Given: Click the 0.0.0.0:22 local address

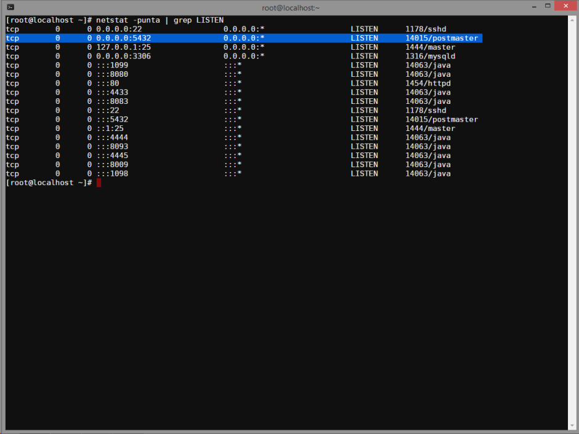Looking at the screenshot, I should tap(119, 29).
